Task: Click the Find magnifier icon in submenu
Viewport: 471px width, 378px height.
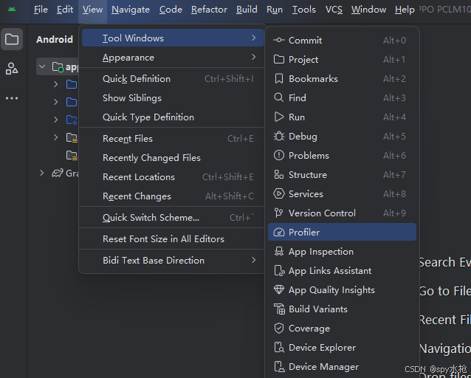Action: 279,97
